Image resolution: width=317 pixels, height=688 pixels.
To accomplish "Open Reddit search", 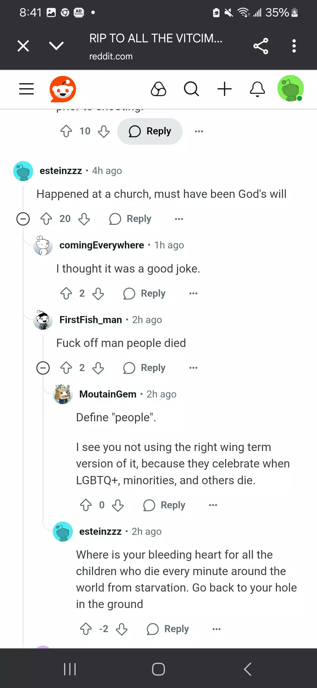I will [x=191, y=89].
